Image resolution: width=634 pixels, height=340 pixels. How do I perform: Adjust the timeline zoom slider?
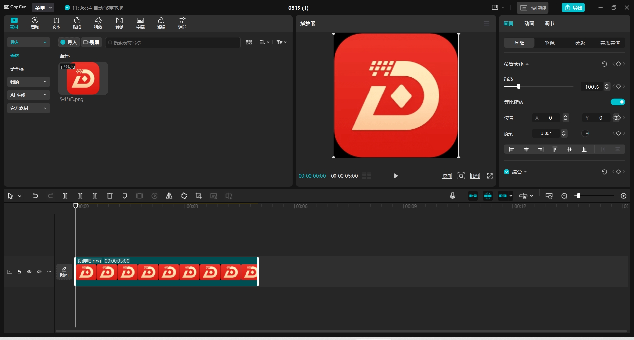coord(578,196)
